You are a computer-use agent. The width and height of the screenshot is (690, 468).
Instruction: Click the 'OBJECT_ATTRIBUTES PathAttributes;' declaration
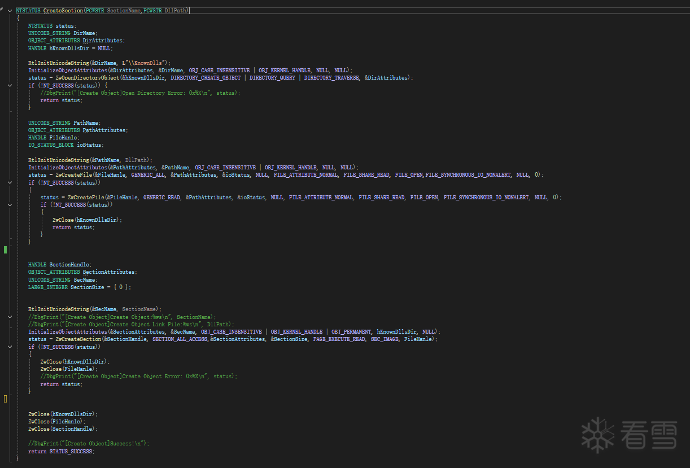click(78, 130)
